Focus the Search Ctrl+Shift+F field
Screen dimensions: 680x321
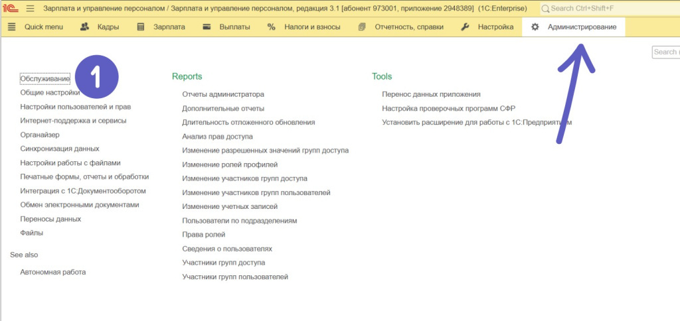coord(608,9)
